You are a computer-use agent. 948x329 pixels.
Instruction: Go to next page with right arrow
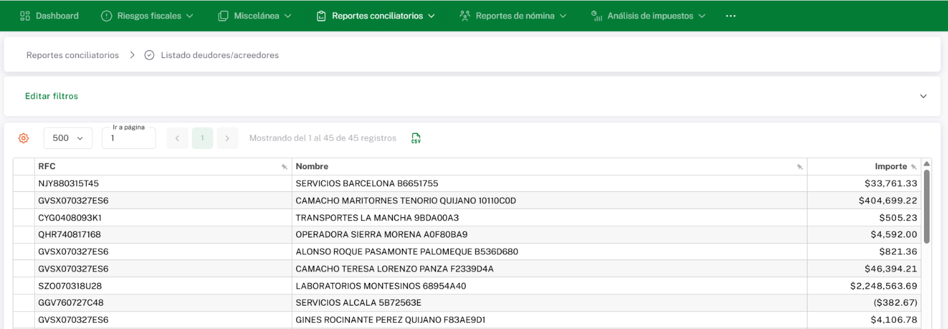point(227,138)
